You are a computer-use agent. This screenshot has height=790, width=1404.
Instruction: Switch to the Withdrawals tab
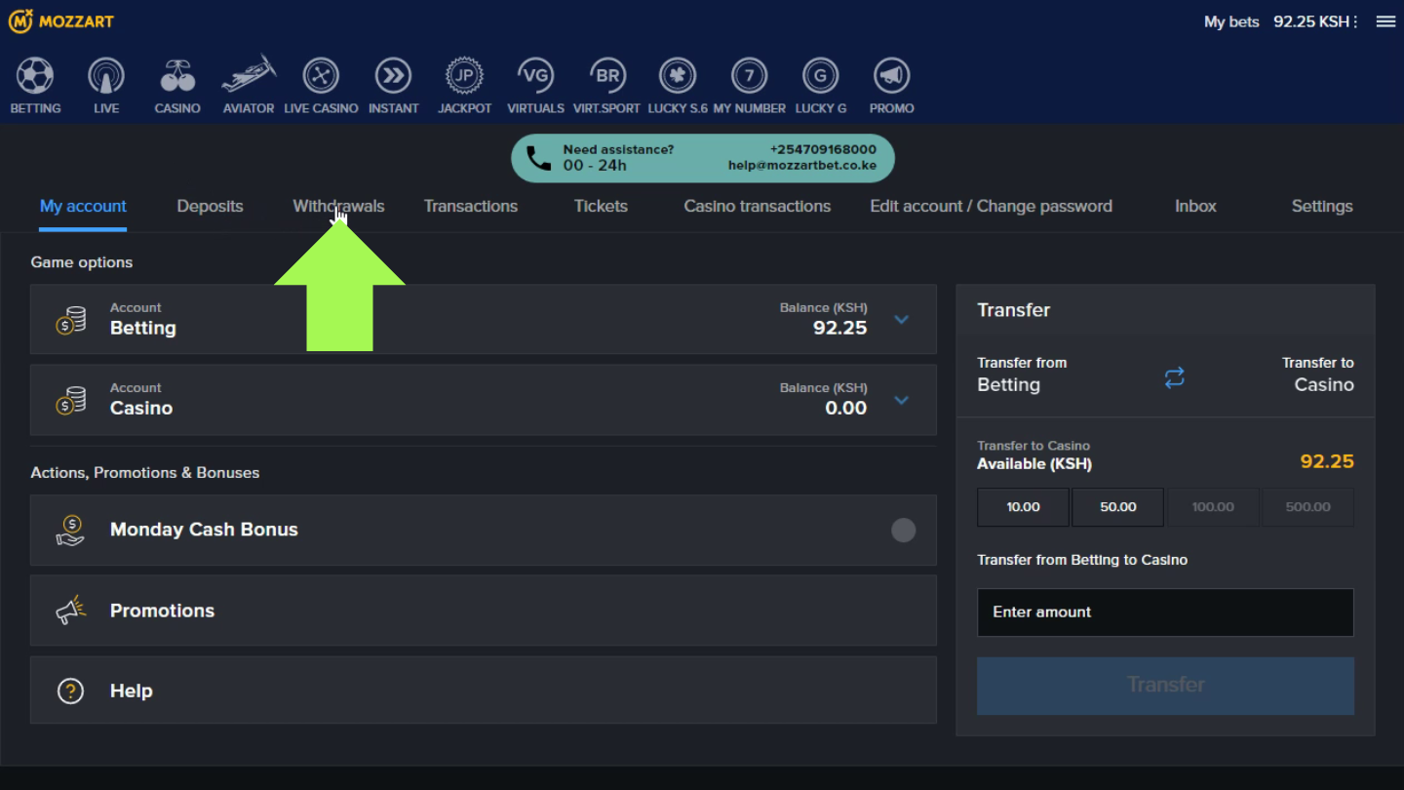pos(338,206)
